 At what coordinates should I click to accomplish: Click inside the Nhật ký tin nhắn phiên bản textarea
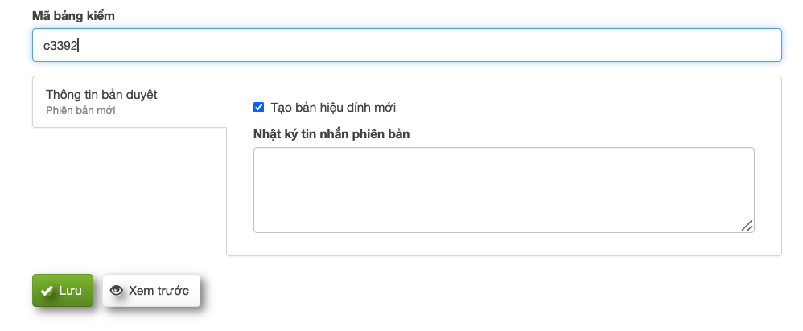tap(504, 190)
